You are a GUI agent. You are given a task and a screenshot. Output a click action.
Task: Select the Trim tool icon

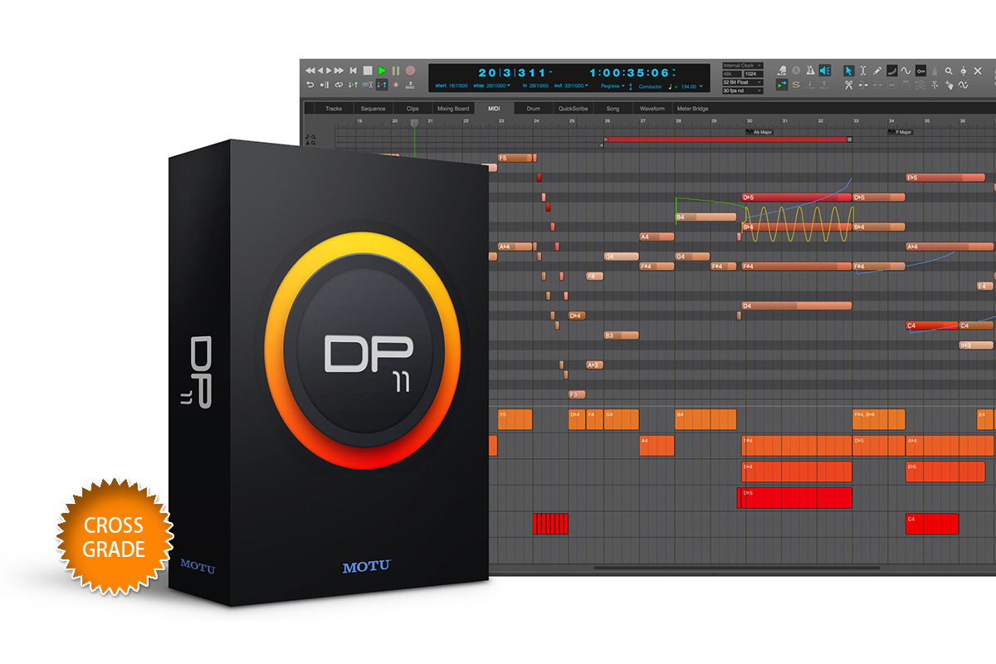tap(862, 85)
